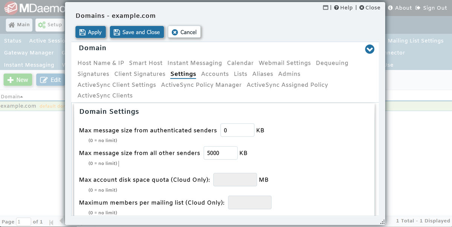
Task: Click the dialog resize grip icon
Action: (383, 221)
